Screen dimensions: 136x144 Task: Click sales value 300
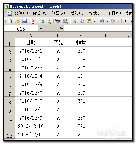(x=81, y=101)
